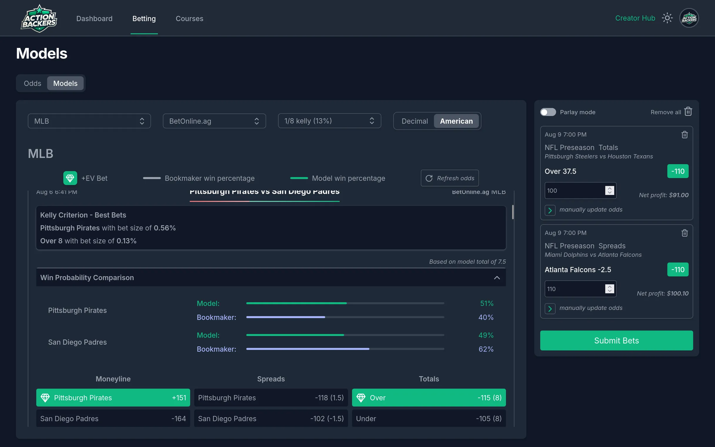Screen dimensions: 715x447
Task: Click 'Miami Dolphins vs Atlanta Falcons' text
Action: click(x=593, y=255)
